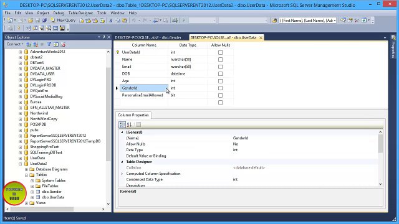Expand the AdventureWorks2012 database node
This screenshot has height=224, width=399.
(20, 52)
